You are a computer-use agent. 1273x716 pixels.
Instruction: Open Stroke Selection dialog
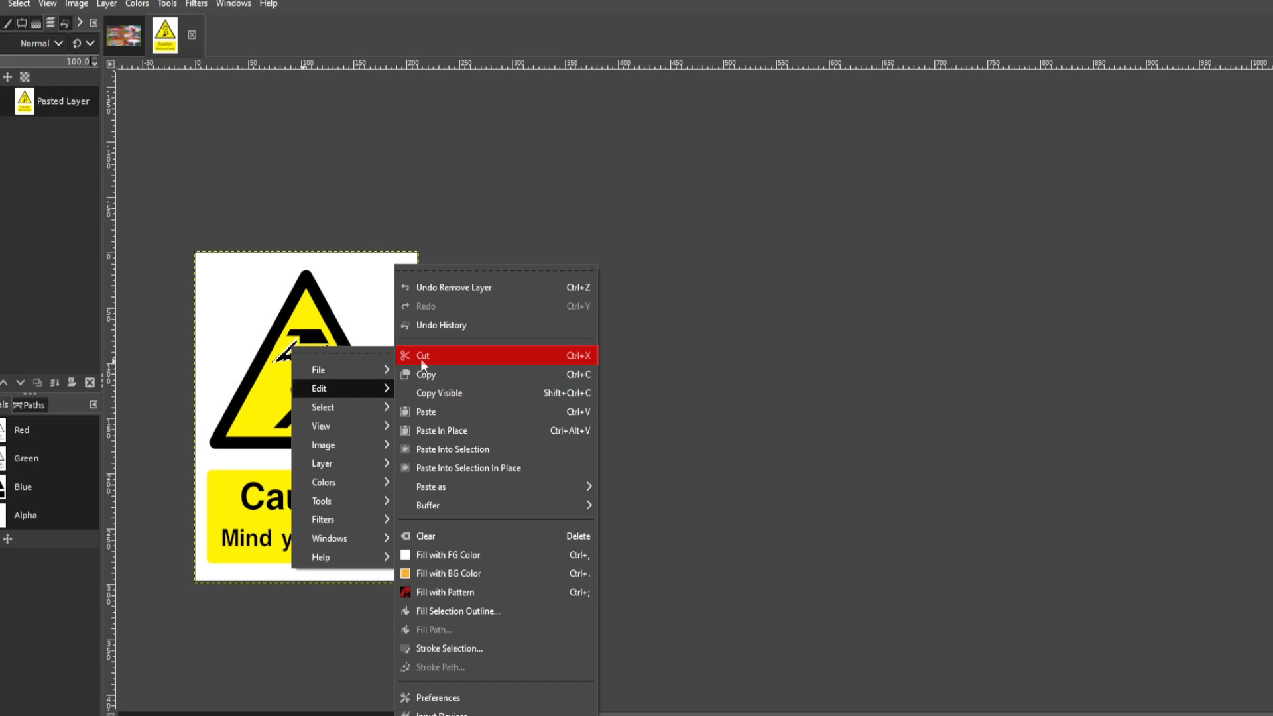pyautogui.click(x=497, y=648)
